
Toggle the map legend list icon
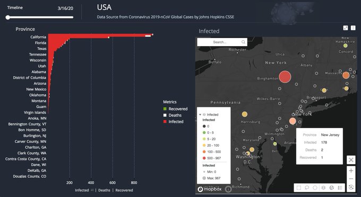(340, 187)
